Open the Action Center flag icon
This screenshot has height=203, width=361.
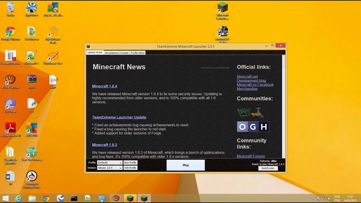(x=319, y=199)
